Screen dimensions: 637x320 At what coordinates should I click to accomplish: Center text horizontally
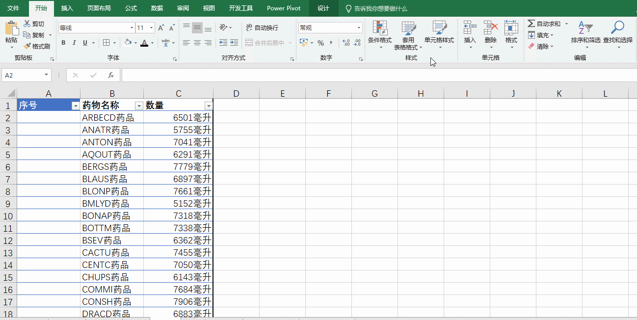coord(197,43)
